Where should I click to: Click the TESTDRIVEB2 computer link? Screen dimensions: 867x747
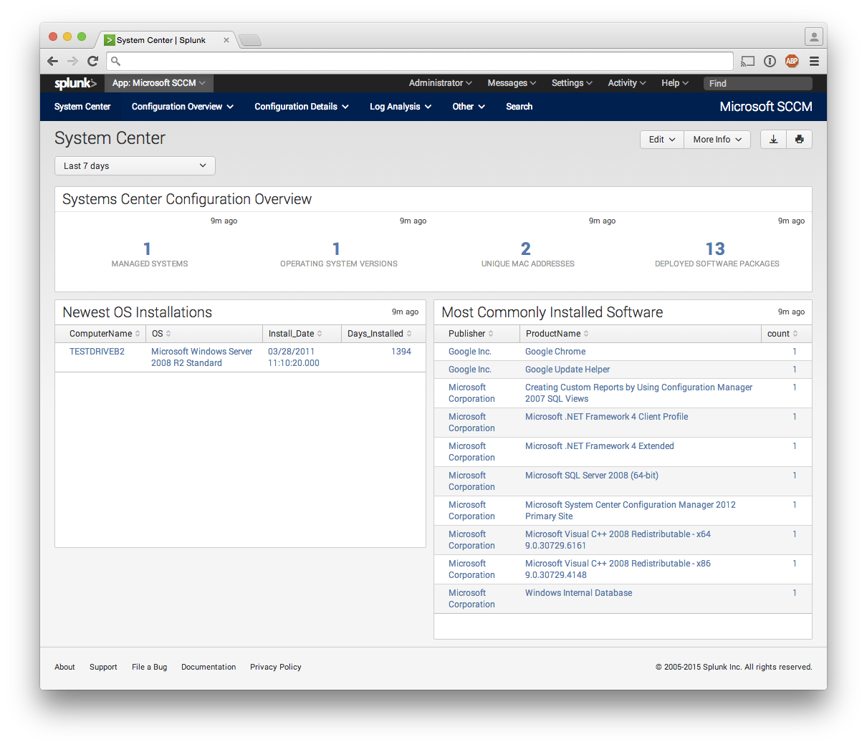pos(97,352)
